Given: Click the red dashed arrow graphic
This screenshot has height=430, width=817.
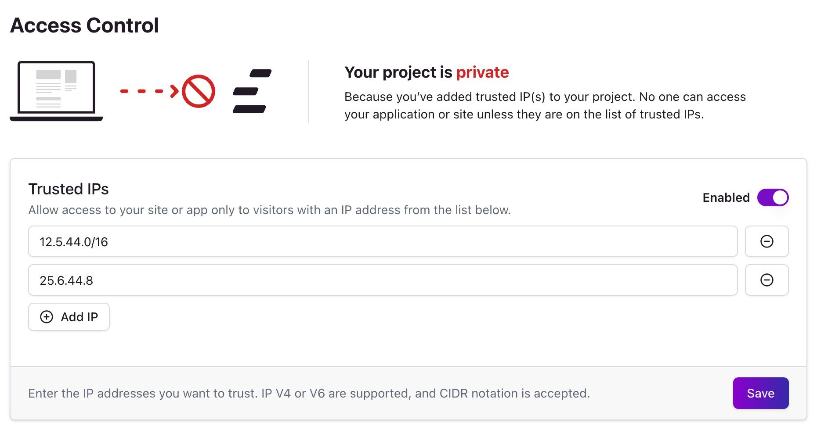Looking at the screenshot, I should 149,91.
